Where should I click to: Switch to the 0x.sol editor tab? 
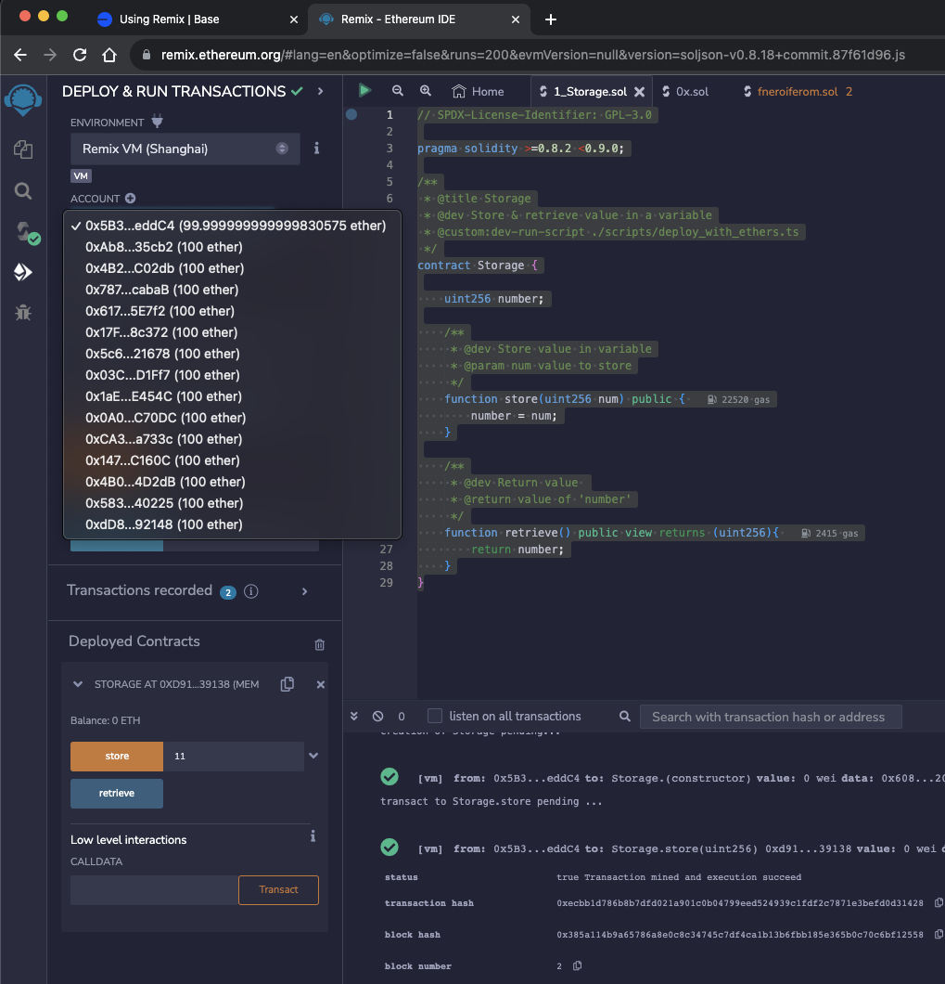[x=685, y=92]
